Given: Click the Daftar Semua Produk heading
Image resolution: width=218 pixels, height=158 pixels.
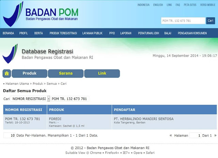Looking at the screenshot, I should point(25,91).
